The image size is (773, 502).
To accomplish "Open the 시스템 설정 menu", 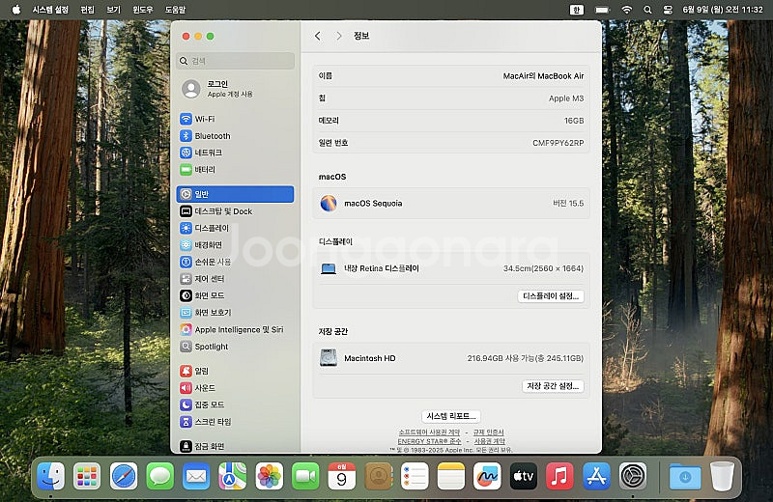I will [x=50, y=10].
